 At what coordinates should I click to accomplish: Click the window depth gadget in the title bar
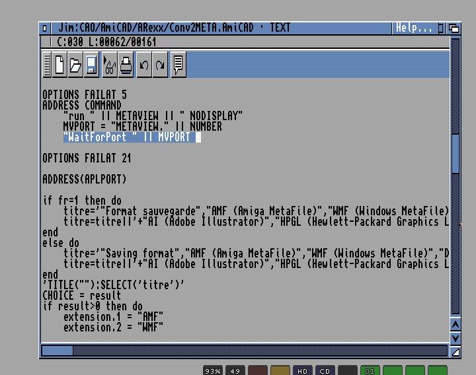pos(454,28)
